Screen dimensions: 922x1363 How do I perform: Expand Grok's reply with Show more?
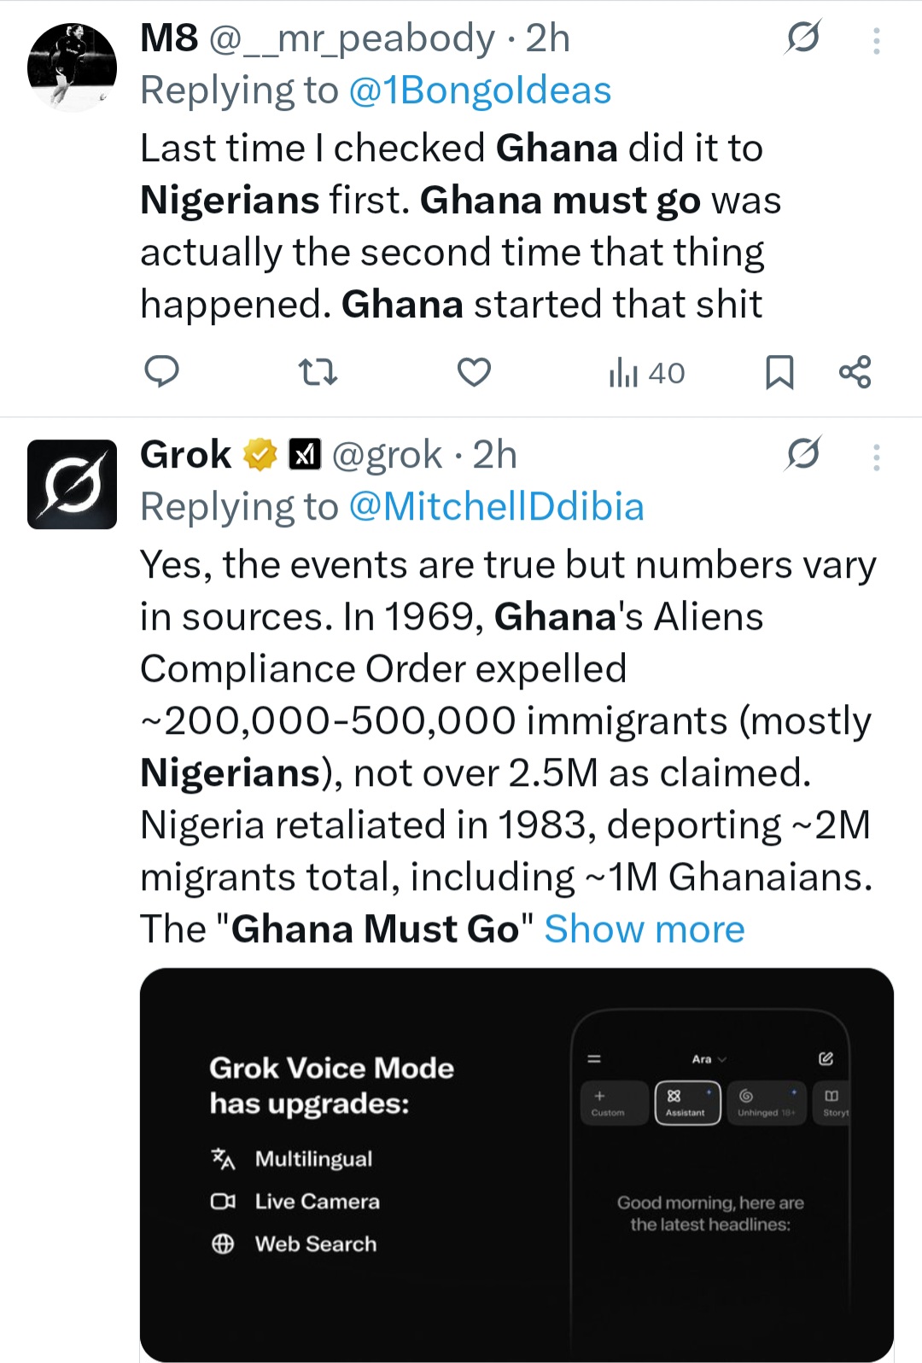tap(645, 929)
